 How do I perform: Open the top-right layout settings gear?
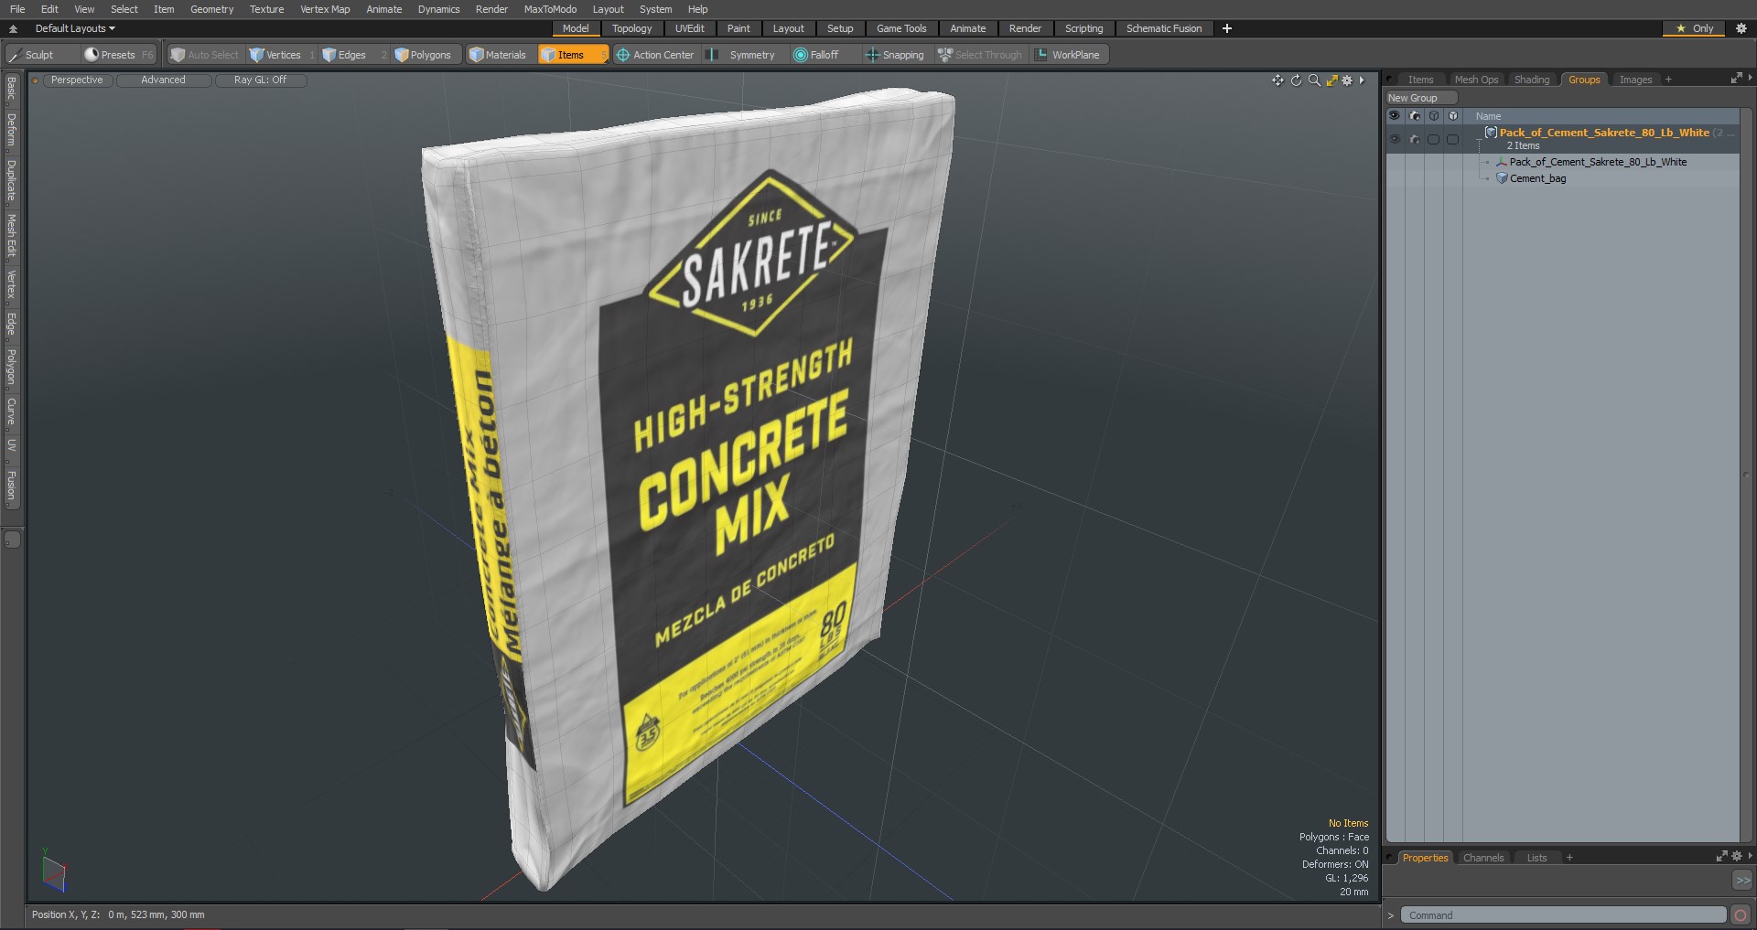pyautogui.click(x=1741, y=28)
